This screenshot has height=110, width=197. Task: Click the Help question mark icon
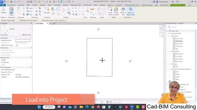(177, 2)
